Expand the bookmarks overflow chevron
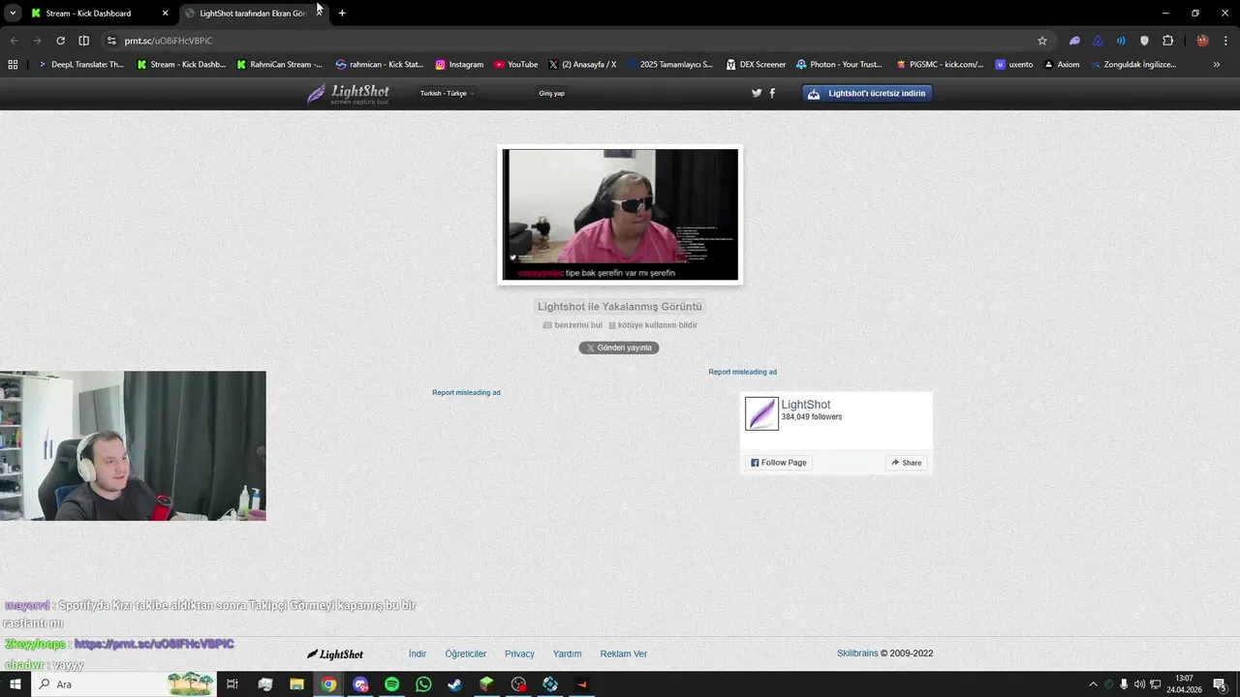The height and width of the screenshot is (697, 1240). [x=1217, y=65]
